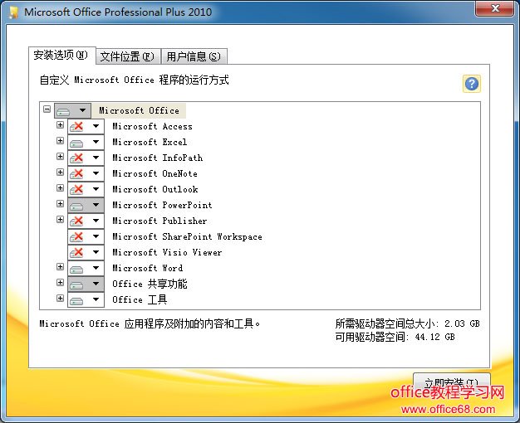
Task: Switch to the 安装选项 tab
Action: point(61,55)
